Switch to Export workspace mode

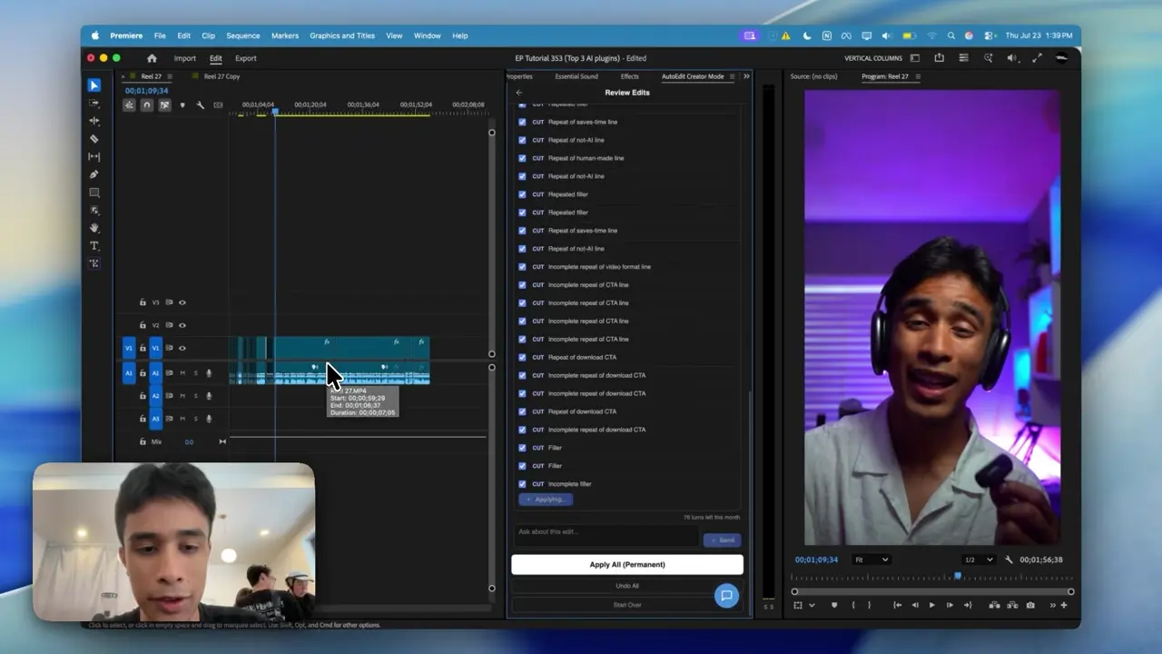[x=246, y=58]
